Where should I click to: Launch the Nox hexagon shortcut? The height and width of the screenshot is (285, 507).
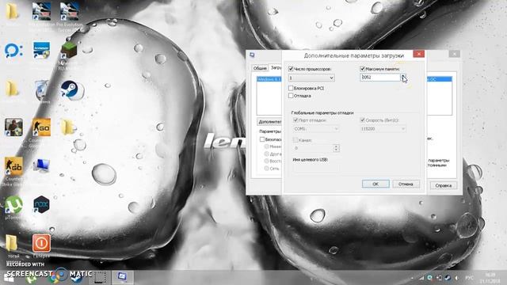pyautogui.click(x=41, y=204)
